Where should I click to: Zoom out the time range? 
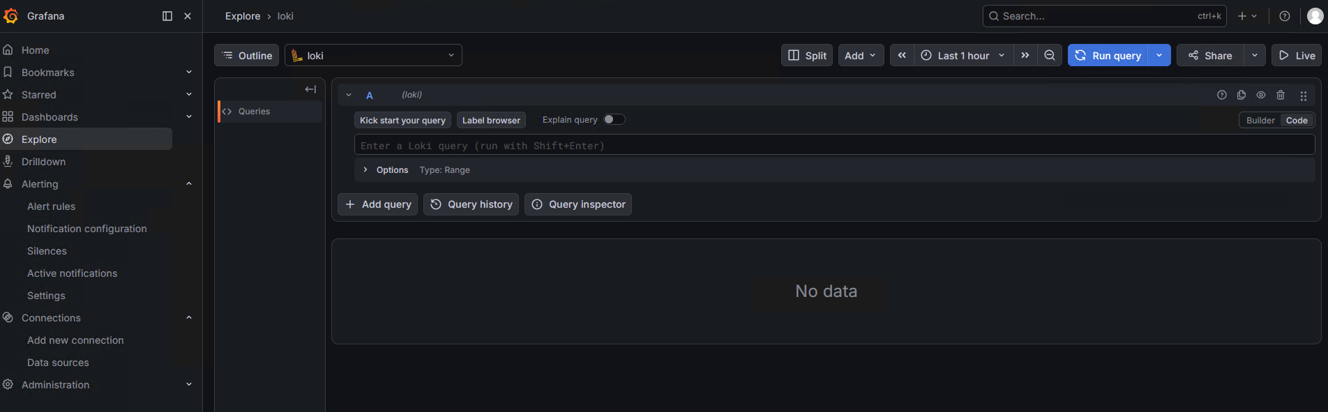(1050, 56)
